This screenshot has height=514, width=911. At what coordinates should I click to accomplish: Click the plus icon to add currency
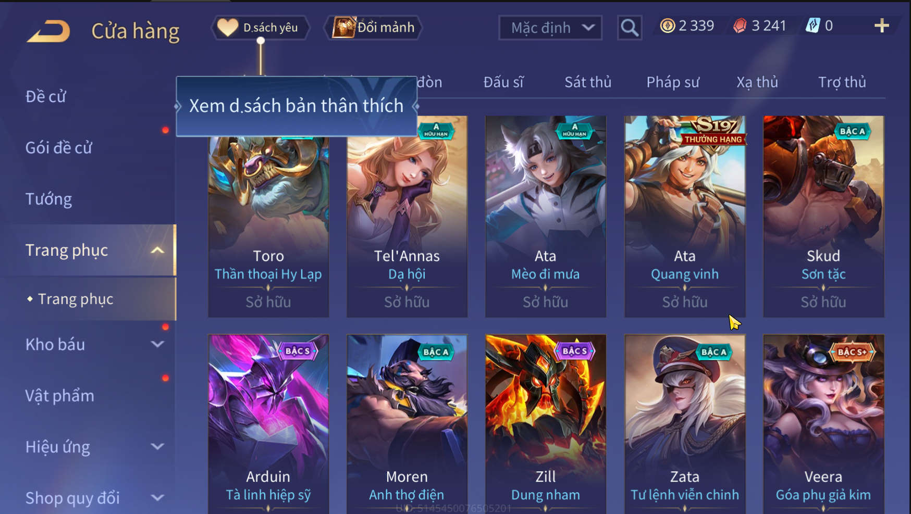pyautogui.click(x=881, y=26)
